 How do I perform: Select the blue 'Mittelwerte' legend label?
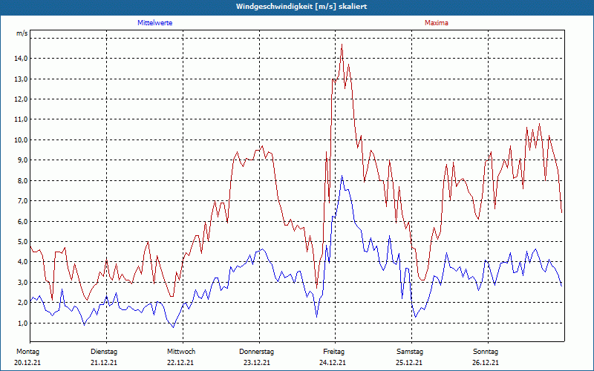tap(155, 23)
